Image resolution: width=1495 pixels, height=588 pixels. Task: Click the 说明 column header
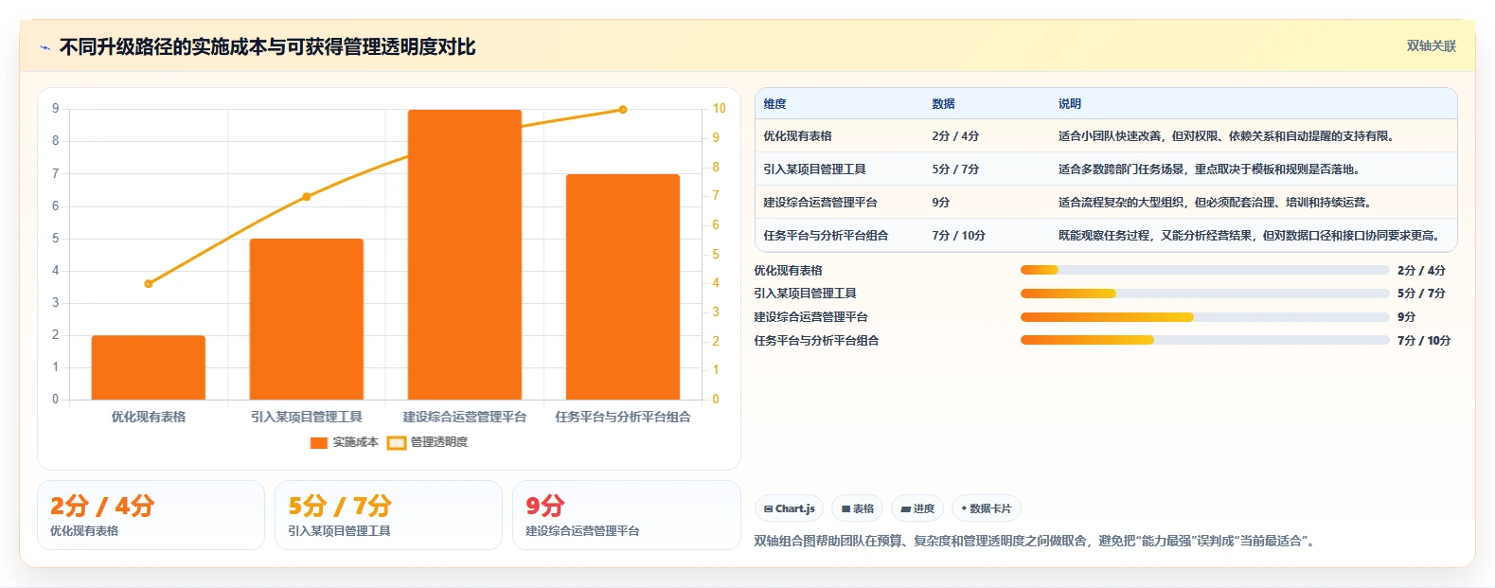coord(1070,104)
